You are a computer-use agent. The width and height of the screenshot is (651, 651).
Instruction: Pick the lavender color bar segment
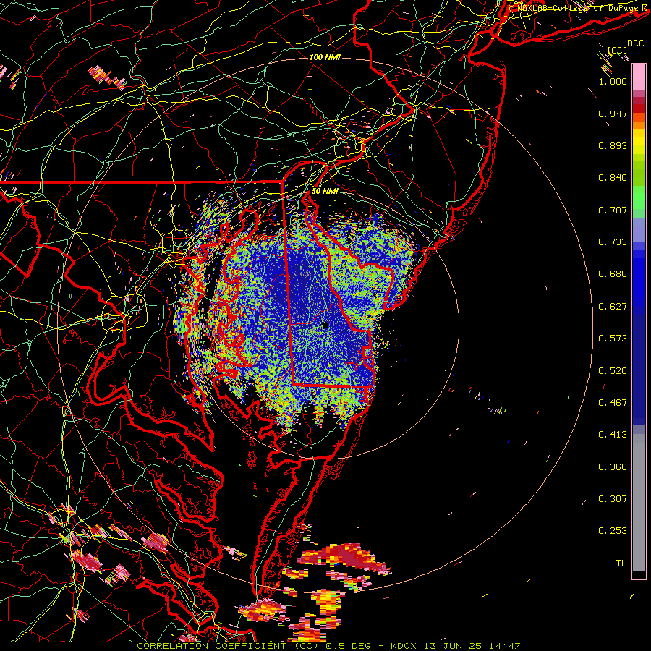coord(639,229)
